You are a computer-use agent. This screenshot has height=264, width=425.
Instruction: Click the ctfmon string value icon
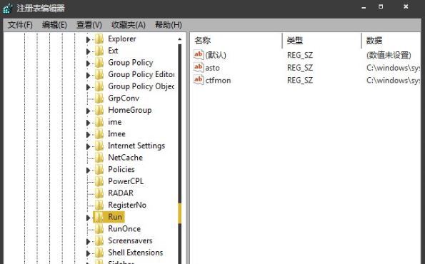199,80
